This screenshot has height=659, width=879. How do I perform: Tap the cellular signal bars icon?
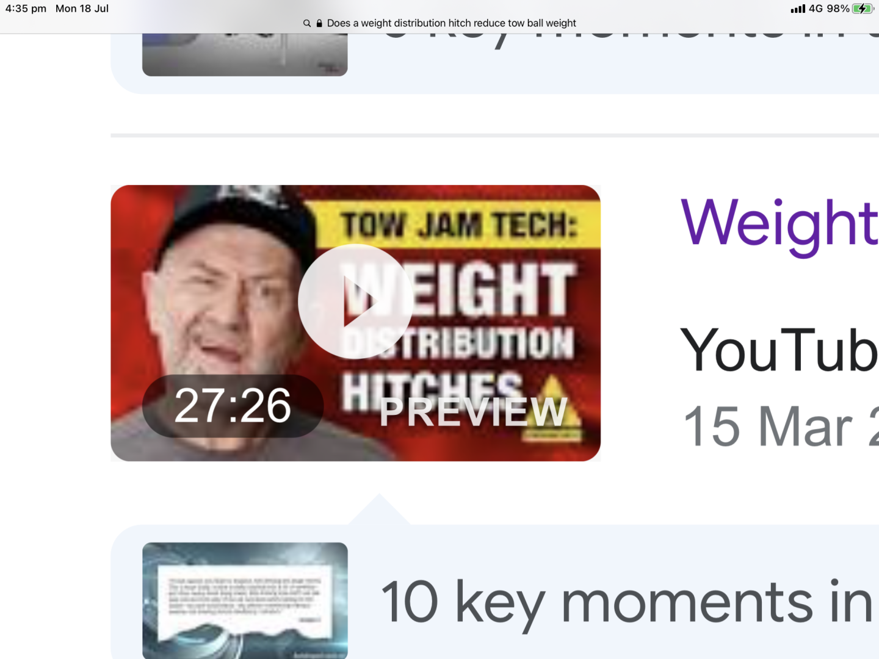click(x=798, y=9)
